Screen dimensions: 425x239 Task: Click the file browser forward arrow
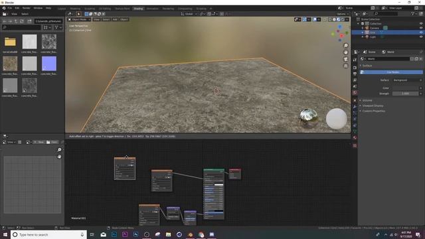pyautogui.click(x=10, y=21)
